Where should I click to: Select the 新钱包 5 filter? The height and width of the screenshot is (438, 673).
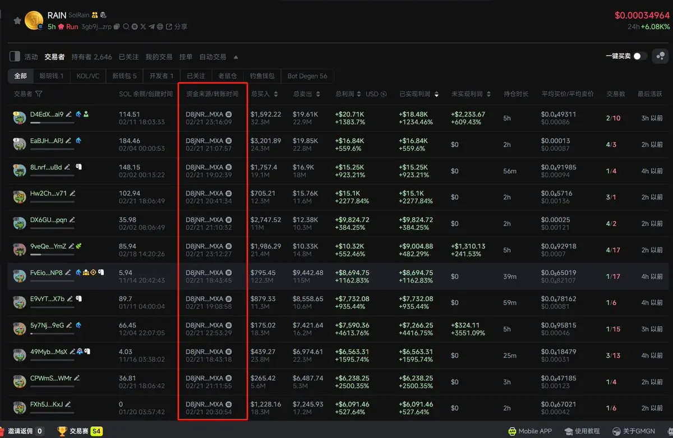click(125, 76)
